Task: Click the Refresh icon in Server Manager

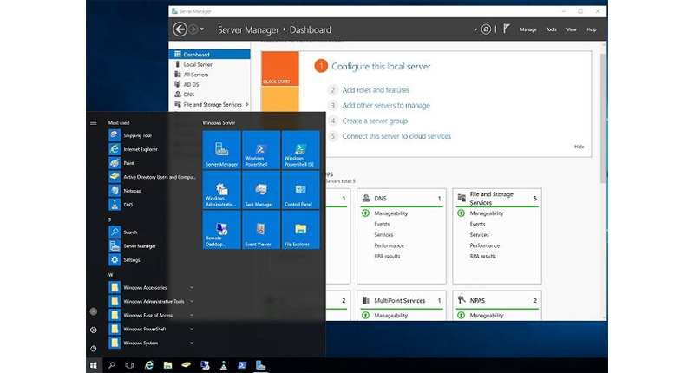Action: 486,29
